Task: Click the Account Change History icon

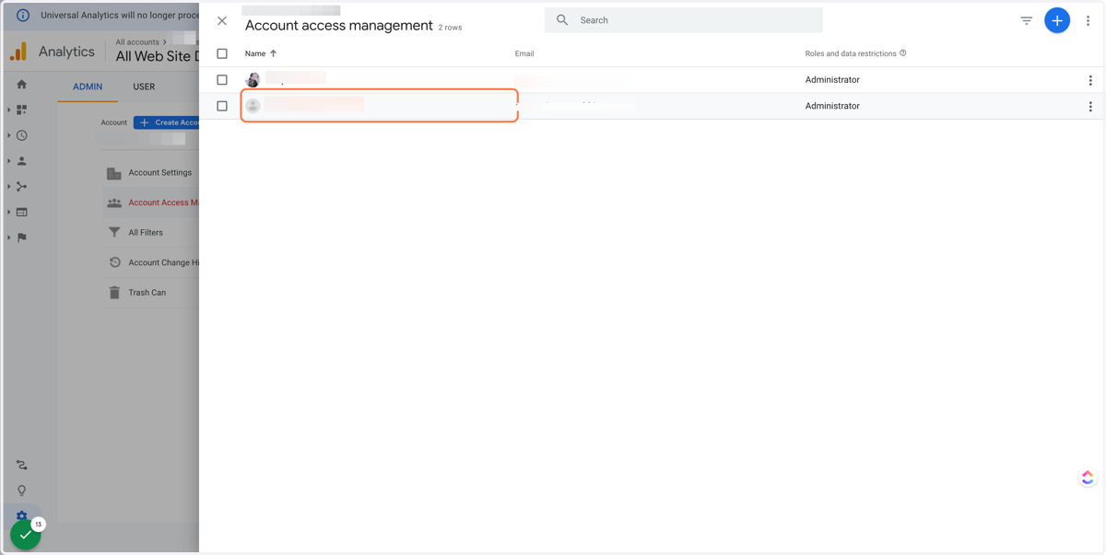Action: pos(114,262)
